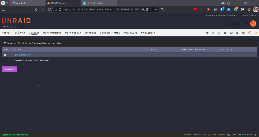Screen dimensions: 259x137
Task: Open the APLIKACJE menu
Action: (131, 33)
